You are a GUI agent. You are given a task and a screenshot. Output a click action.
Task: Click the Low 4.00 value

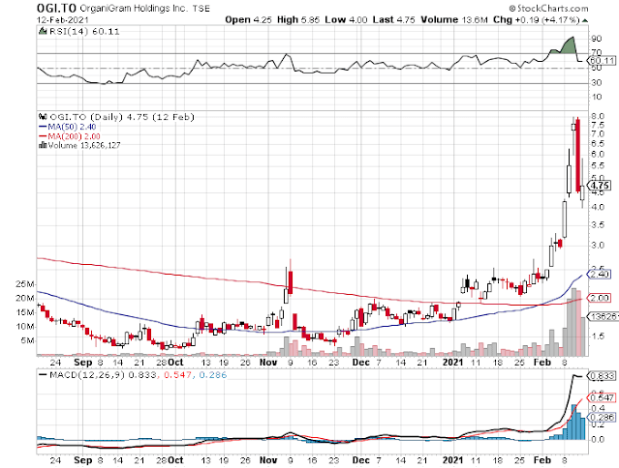click(x=346, y=19)
